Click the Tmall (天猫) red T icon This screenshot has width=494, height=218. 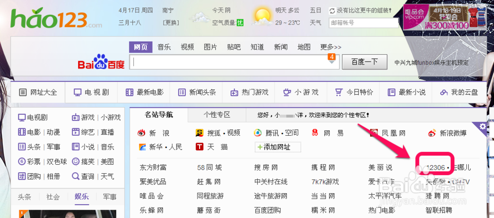click(199, 147)
